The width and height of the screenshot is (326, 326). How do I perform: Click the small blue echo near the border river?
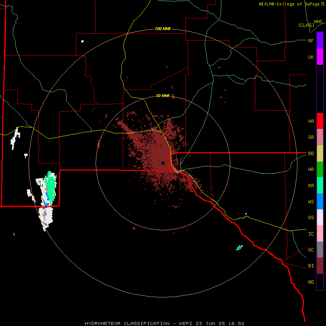click(239, 248)
